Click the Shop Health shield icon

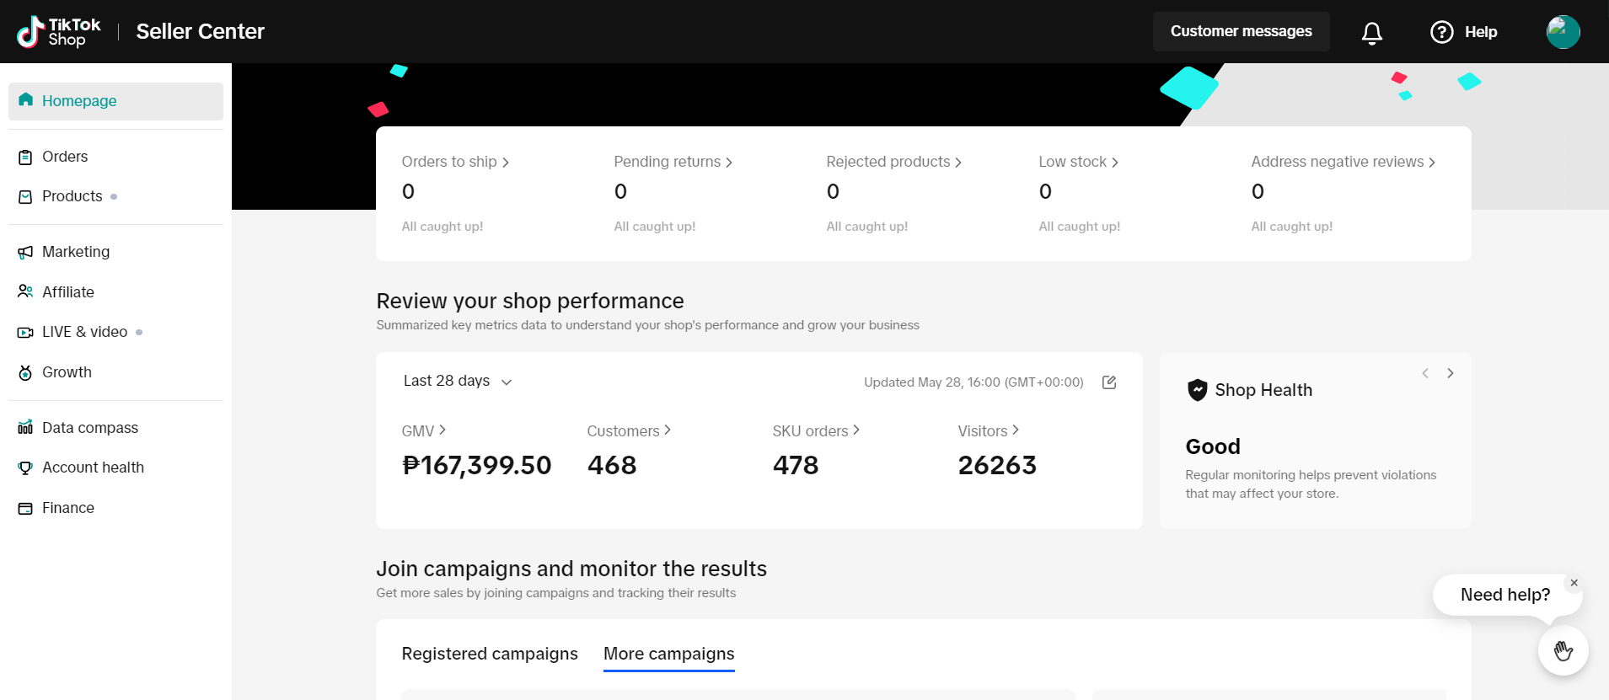pyautogui.click(x=1197, y=390)
